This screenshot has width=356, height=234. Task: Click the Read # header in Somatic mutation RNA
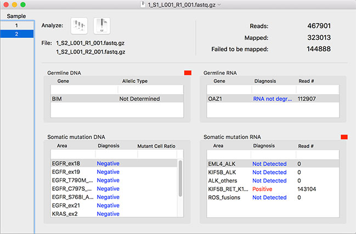[x=306, y=146]
